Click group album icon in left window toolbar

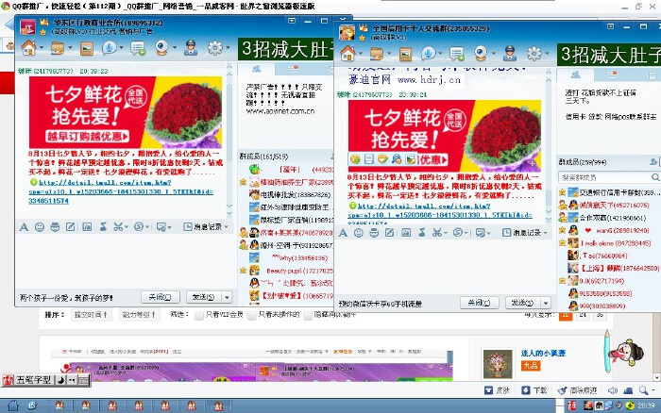tap(87, 48)
